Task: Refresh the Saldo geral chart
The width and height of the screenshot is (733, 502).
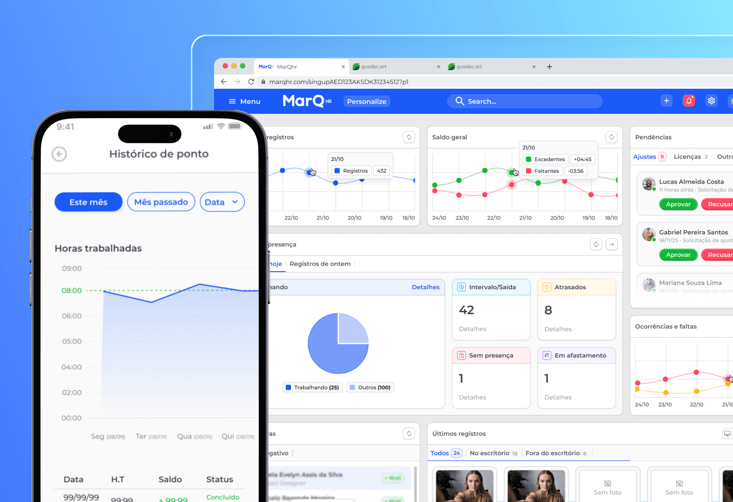Action: (x=611, y=137)
